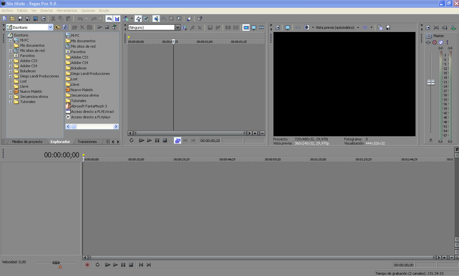Screen dimensions: 459x276
Task: Open the Vista previa (automático) quality dropdown
Action: point(358,28)
